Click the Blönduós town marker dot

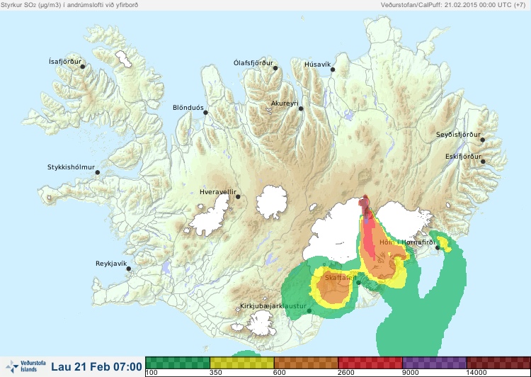coord(205,112)
